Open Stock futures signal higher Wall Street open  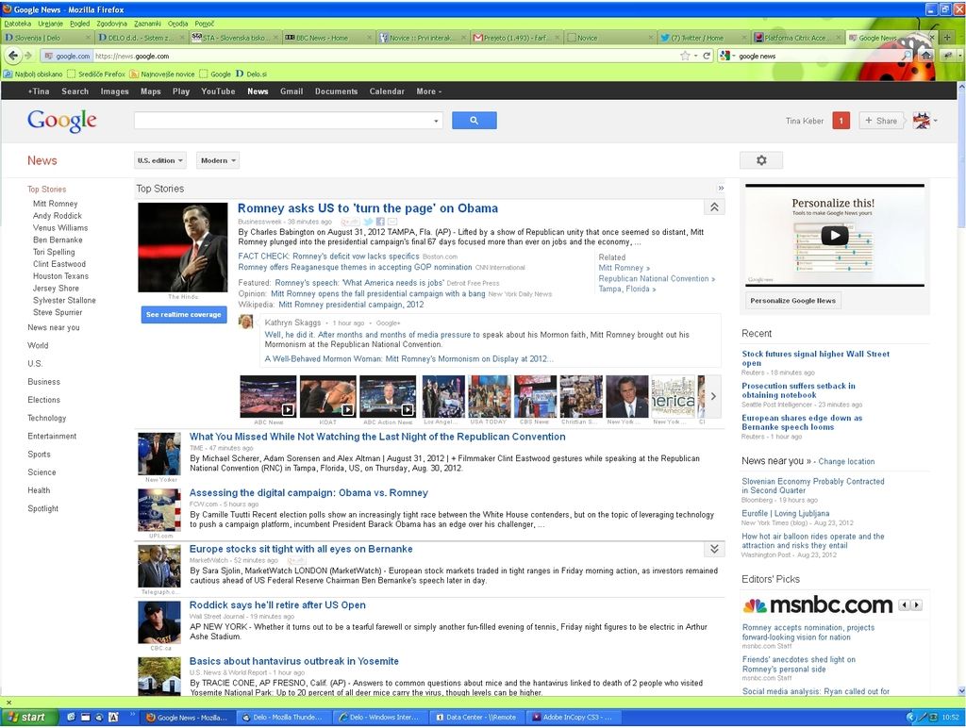click(x=816, y=358)
